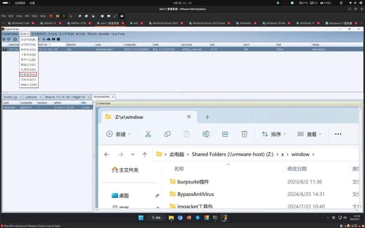The width and height of the screenshot is (365, 228).
Task: Close the Mobexler VM tab
Action: tap(255, 23)
